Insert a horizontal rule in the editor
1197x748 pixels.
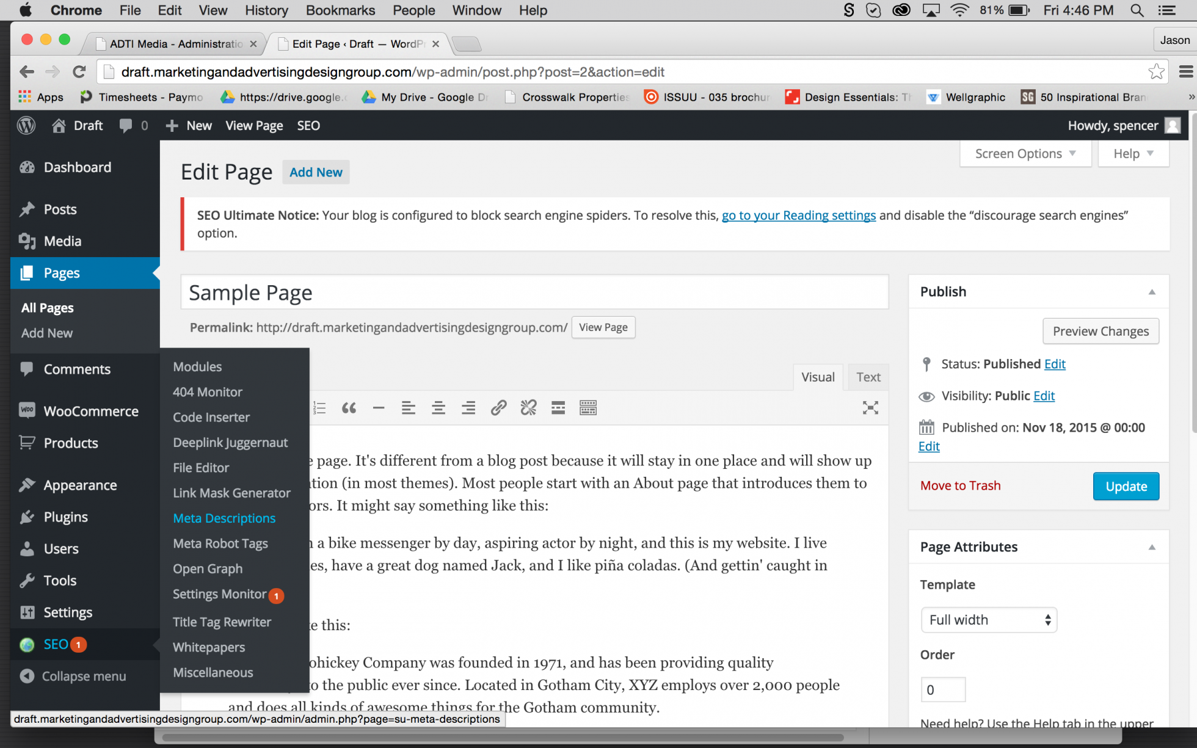click(x=379, y=407)
